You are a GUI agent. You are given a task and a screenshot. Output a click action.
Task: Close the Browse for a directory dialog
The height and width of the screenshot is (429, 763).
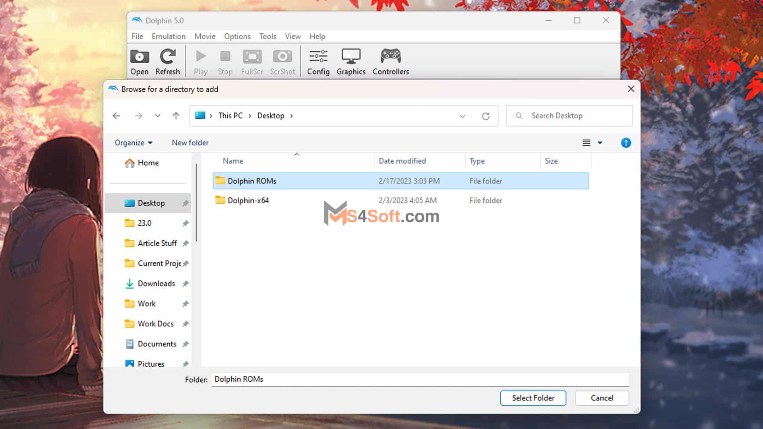pyautogui.click(x=631, y=89)
